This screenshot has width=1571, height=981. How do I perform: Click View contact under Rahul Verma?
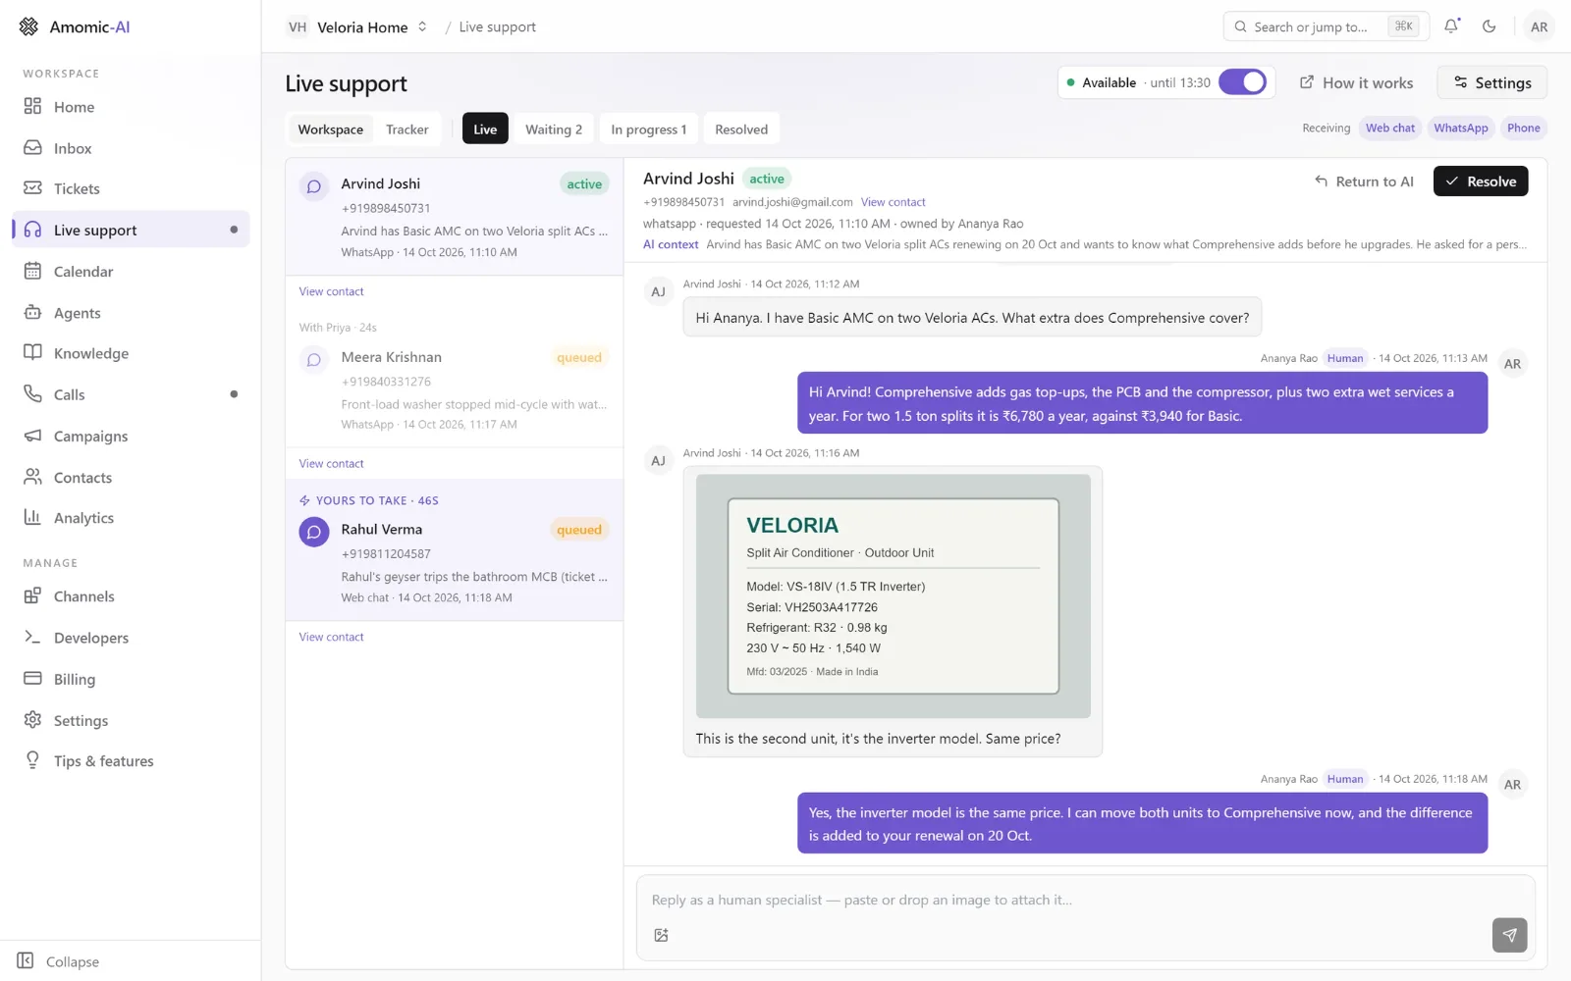331,637
